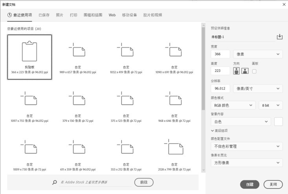Click the save preset icon beside 未标题-1

279,37
